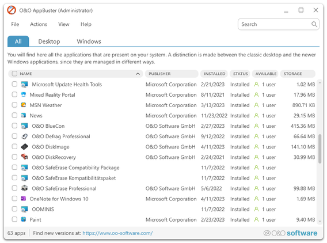The height and width of the screenshot is (243, 327).
Task: Sort the list by the Publisher column
Action: [x=172, y=74]
